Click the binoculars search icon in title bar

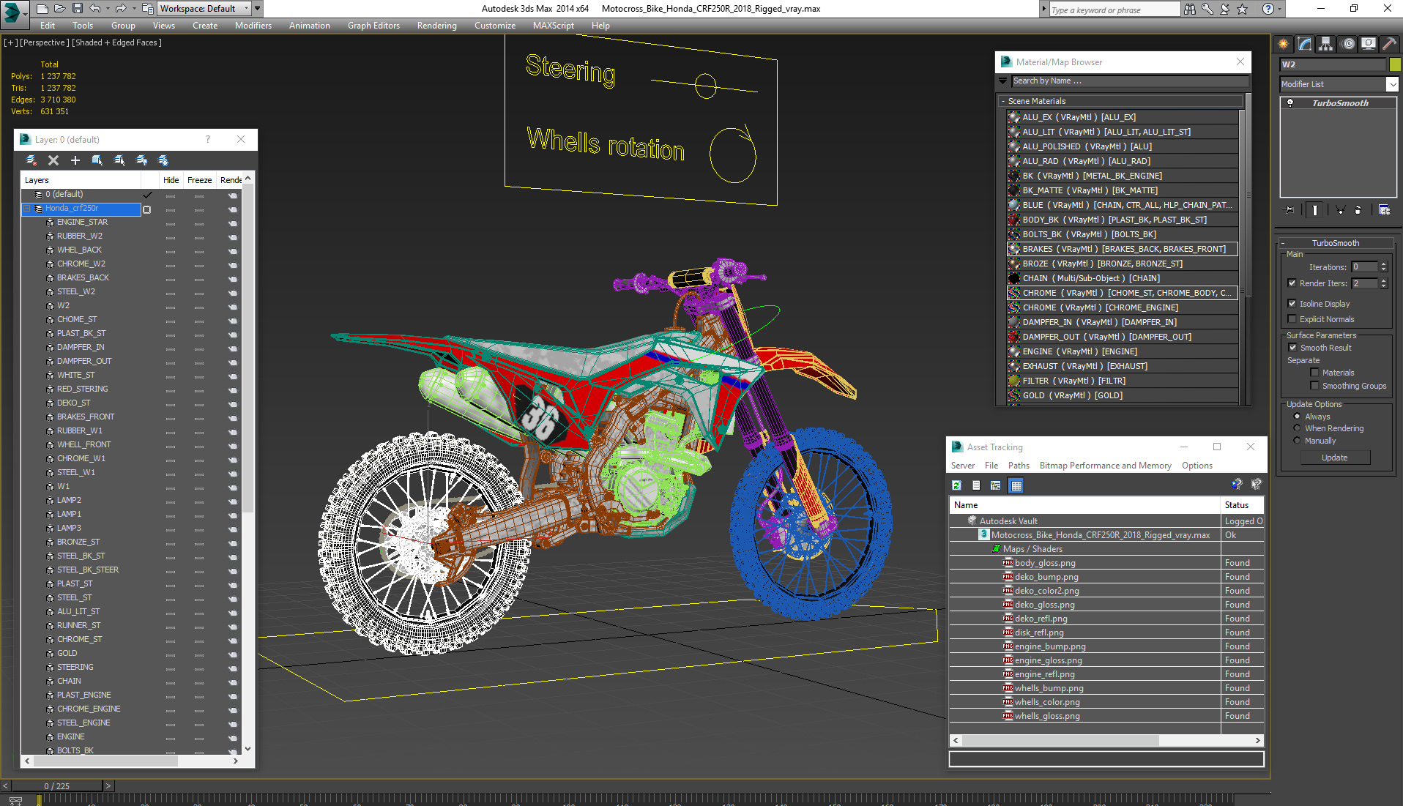(1190, 9)
